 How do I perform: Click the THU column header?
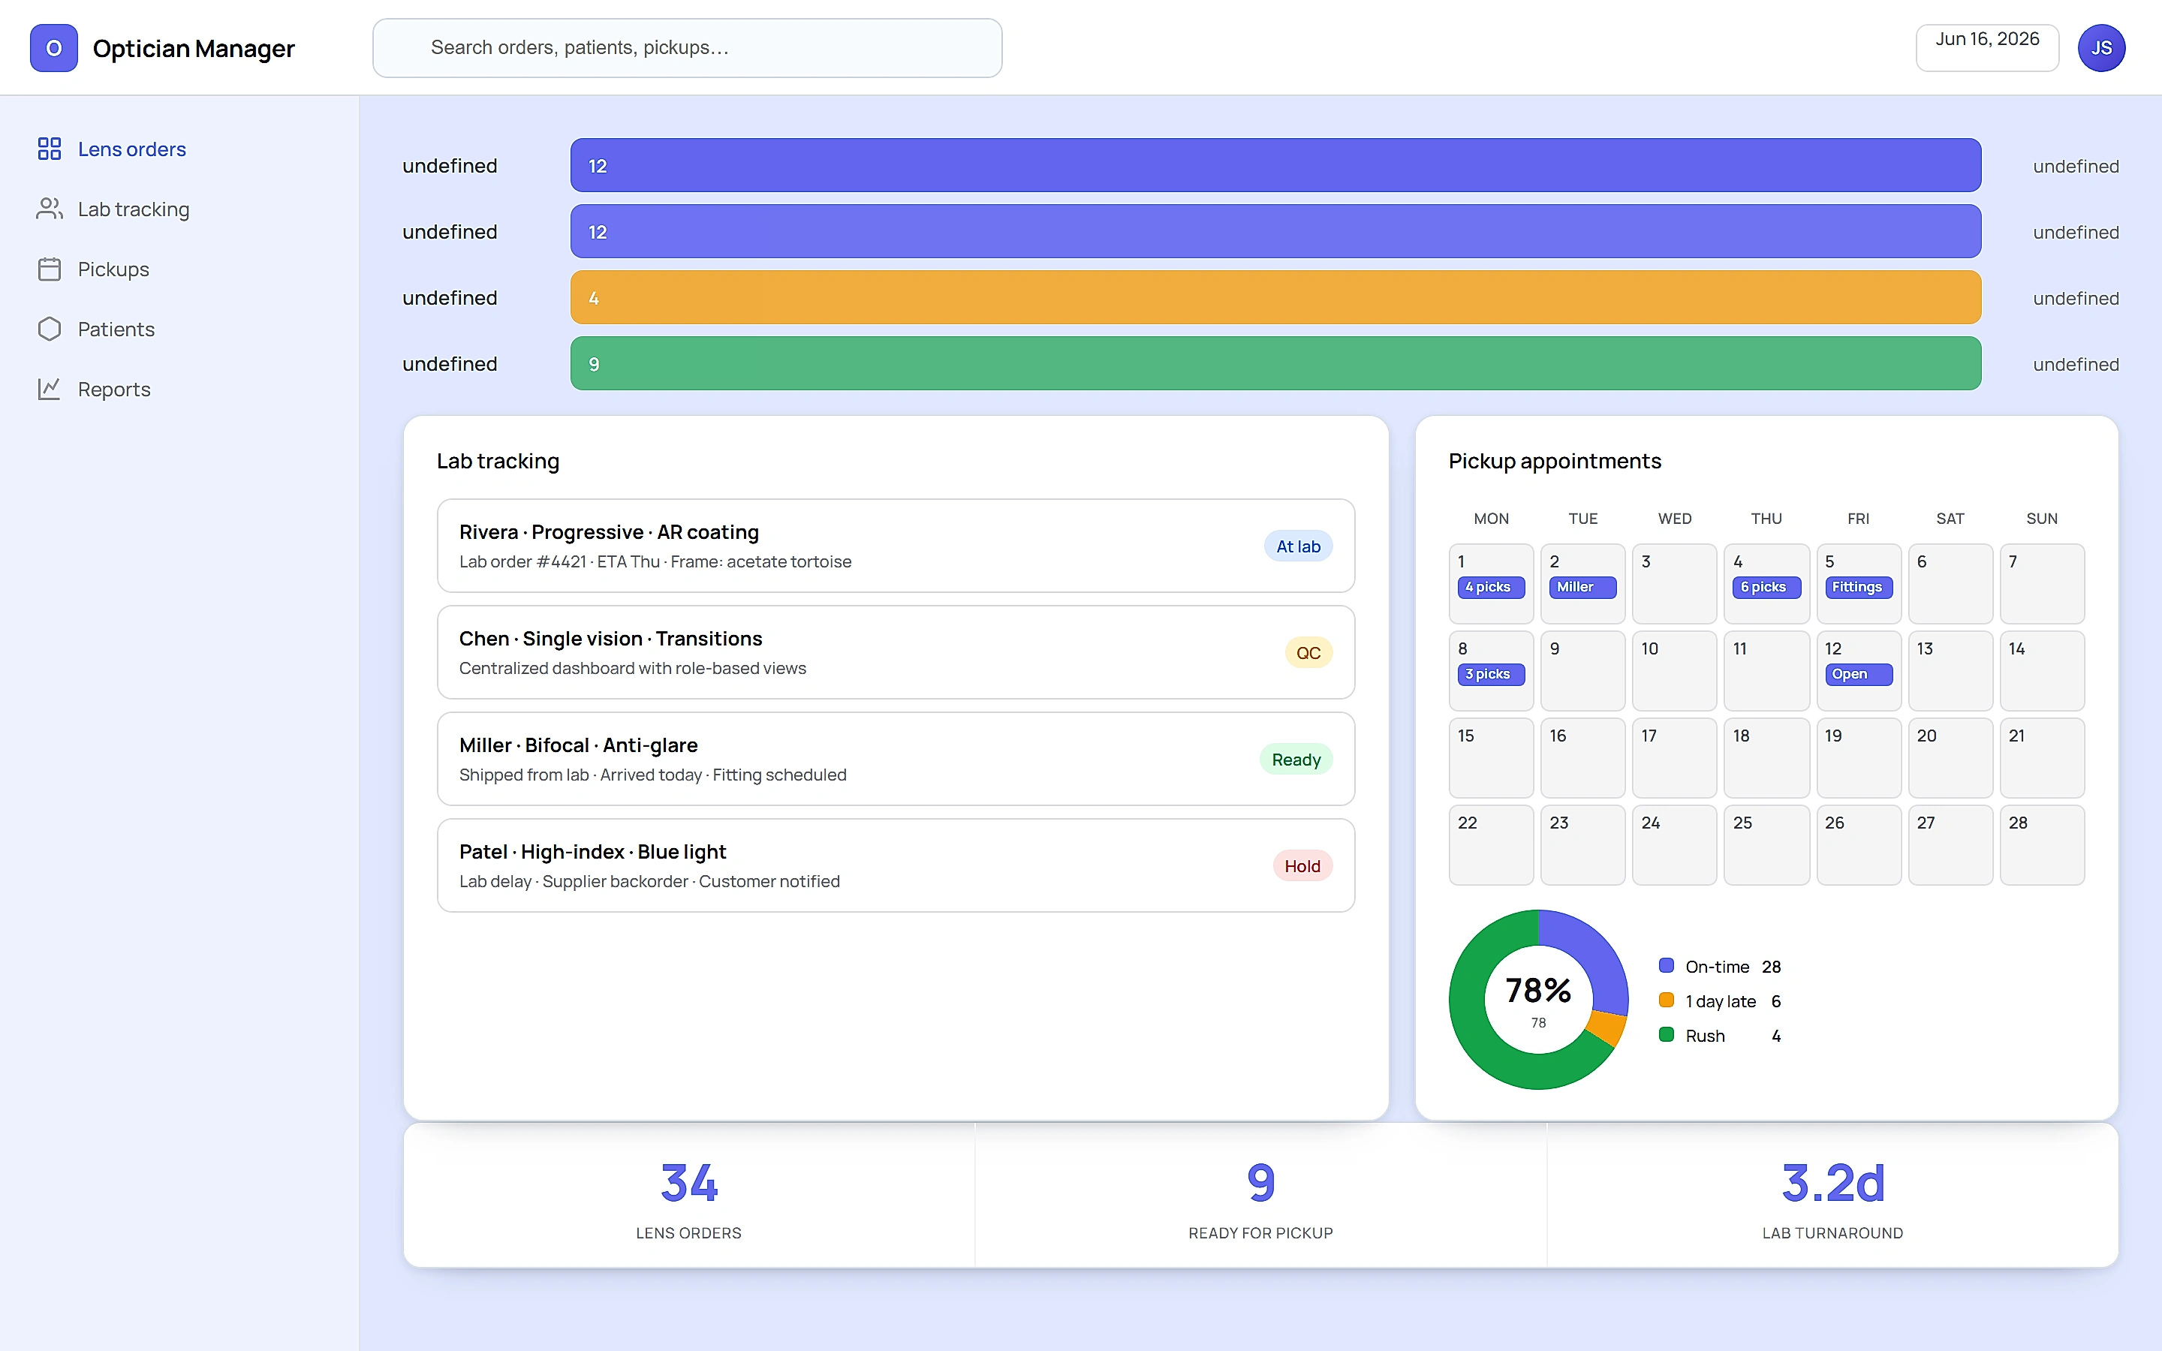[1766, 518]
